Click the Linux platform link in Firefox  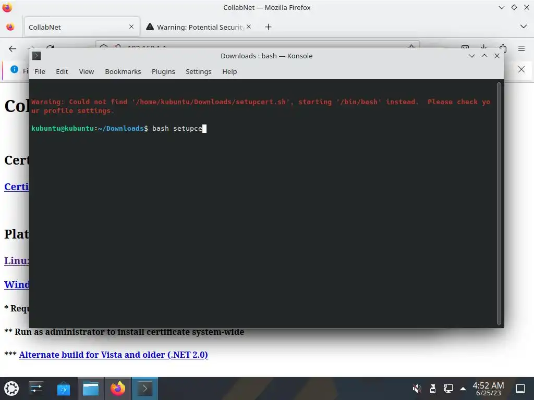click(x=17, y=261)
